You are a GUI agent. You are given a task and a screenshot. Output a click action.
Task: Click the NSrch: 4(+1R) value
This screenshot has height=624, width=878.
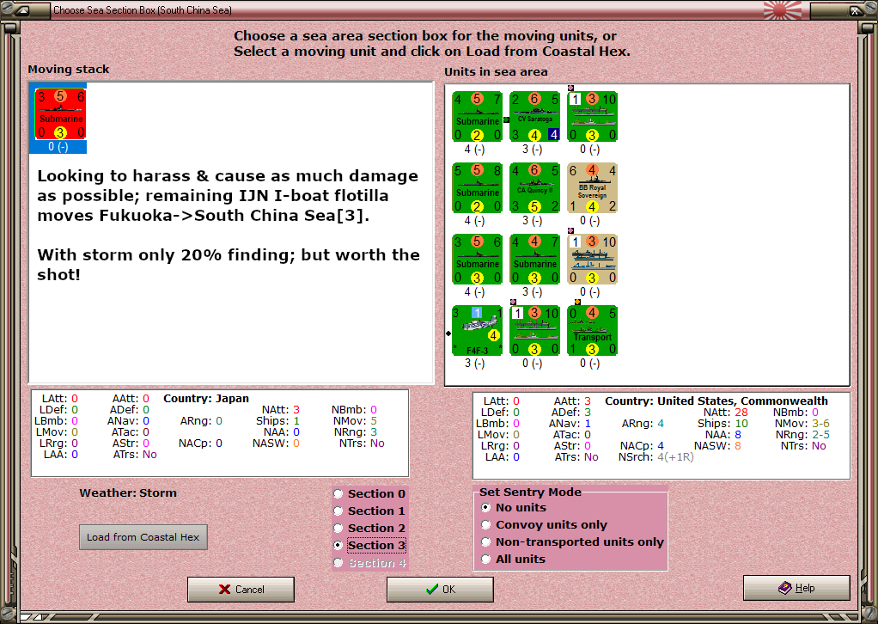coord(676,457)
